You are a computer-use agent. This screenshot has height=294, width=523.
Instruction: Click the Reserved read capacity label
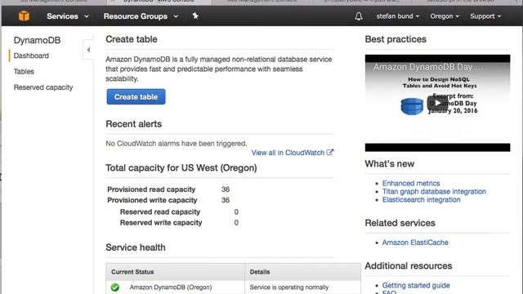(x=160, y=212)
